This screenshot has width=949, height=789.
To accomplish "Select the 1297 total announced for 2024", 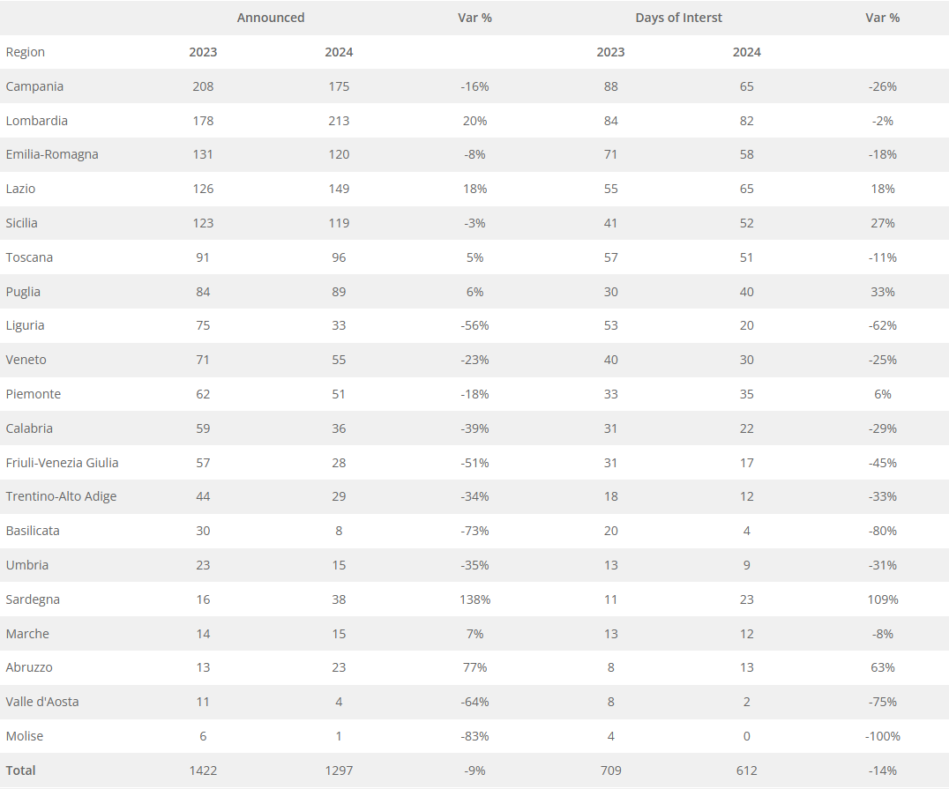I will click(339, 770).
